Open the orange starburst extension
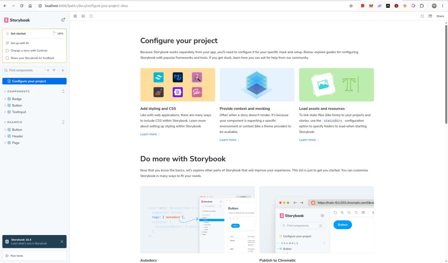 tap(405, 6)
